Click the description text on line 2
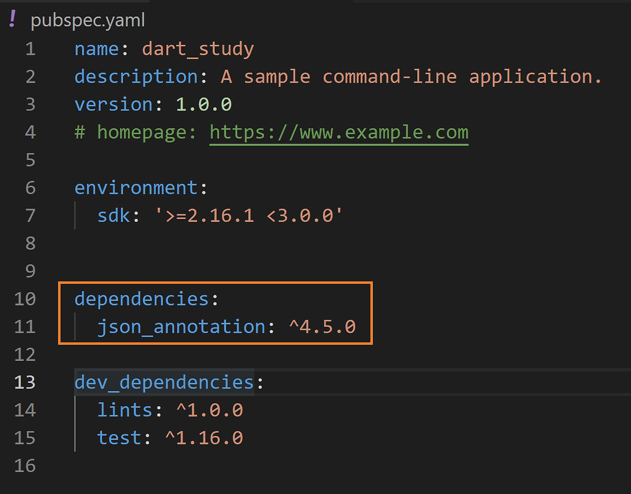Image resolution: width=631 pixels, height=494 pixels. [x=135, y=76]
